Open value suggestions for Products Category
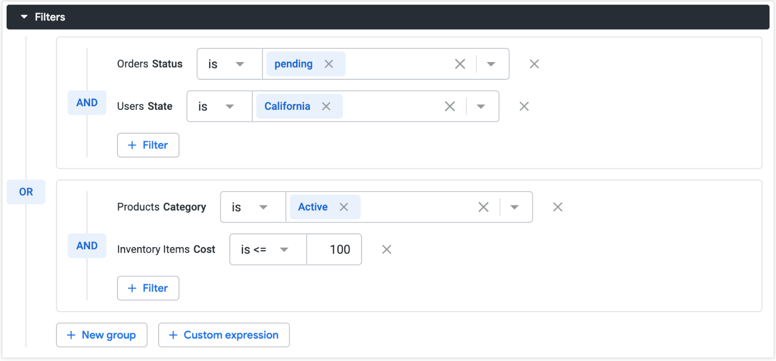Image resolution: width=776 pixels, height=361 pixels. pyautogui.click(x=515, y=206)
